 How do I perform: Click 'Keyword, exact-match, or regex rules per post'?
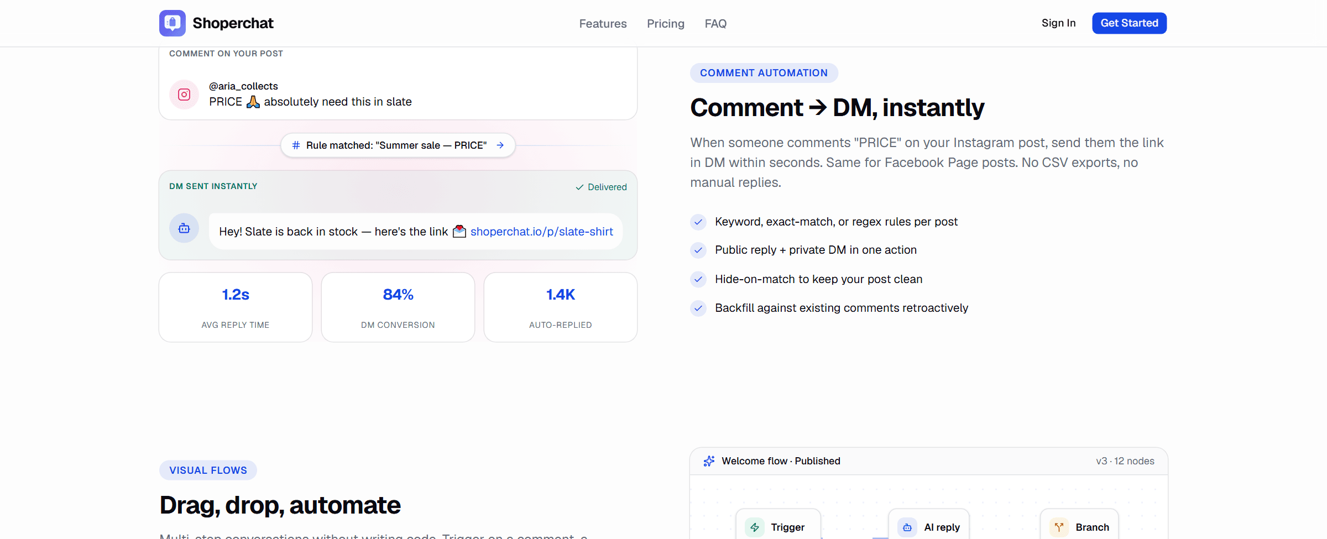(x=836, y=222)
